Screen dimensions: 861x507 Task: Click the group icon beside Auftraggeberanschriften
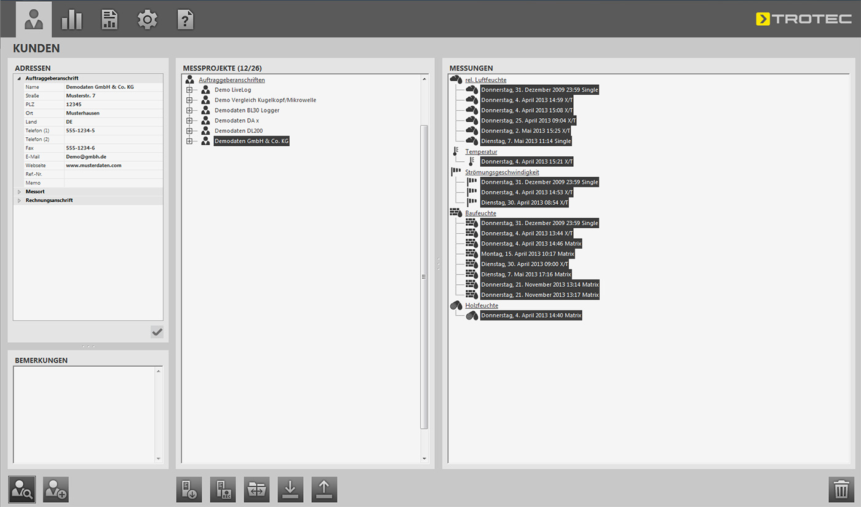(190, 79)
